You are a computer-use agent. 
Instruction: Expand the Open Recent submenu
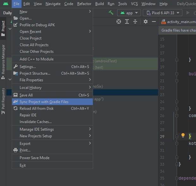click(52, 32)
